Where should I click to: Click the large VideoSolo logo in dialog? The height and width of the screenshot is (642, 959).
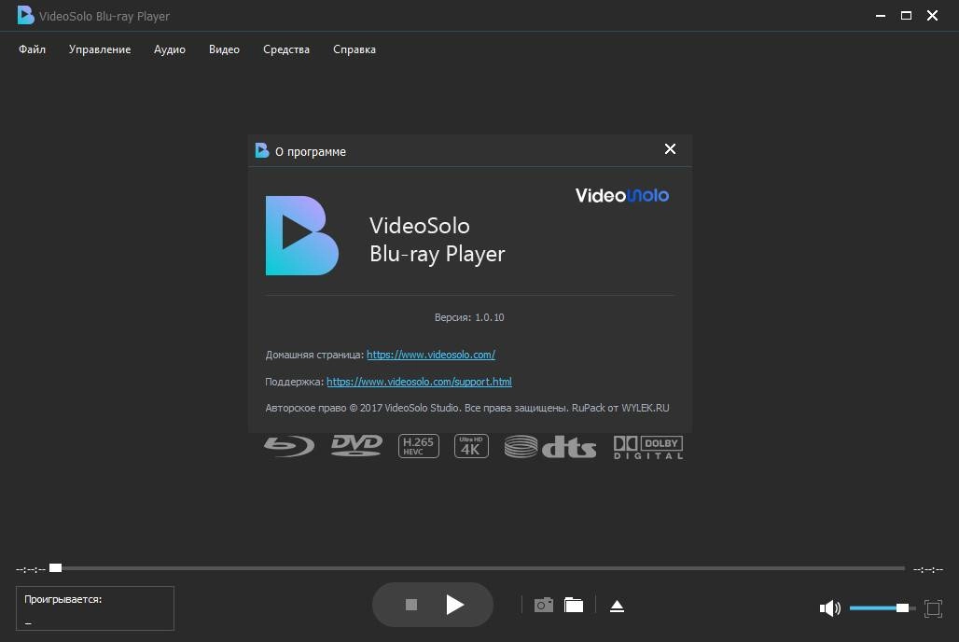coord(301,236)
